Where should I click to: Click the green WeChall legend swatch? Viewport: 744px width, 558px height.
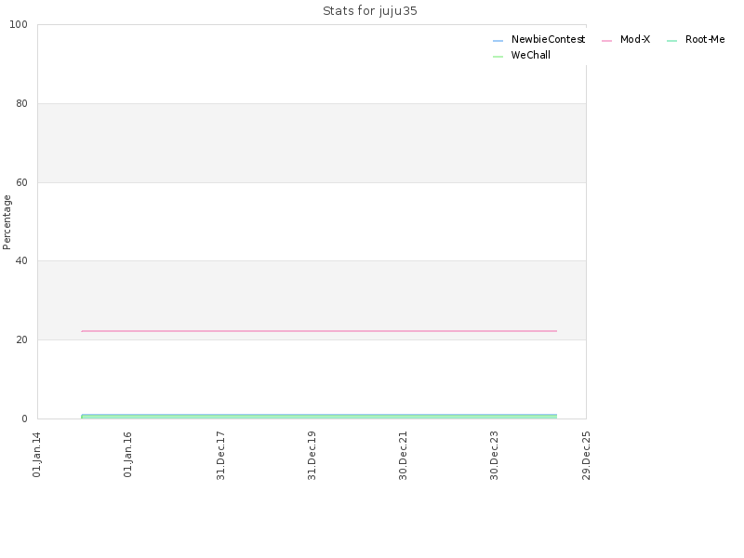498,57
